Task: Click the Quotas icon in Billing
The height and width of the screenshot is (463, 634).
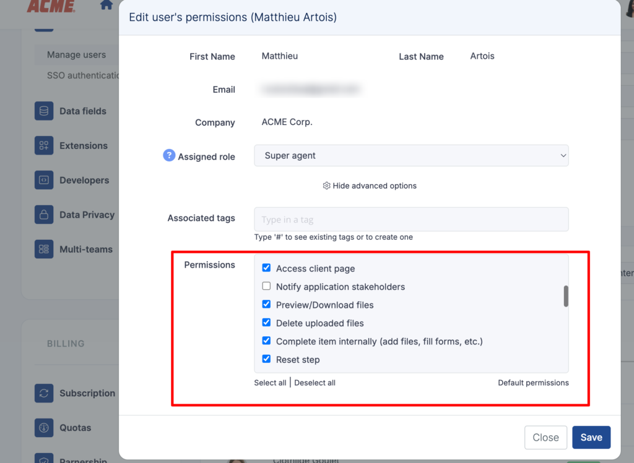Action: pyautogui.click(x=44, y=428)
